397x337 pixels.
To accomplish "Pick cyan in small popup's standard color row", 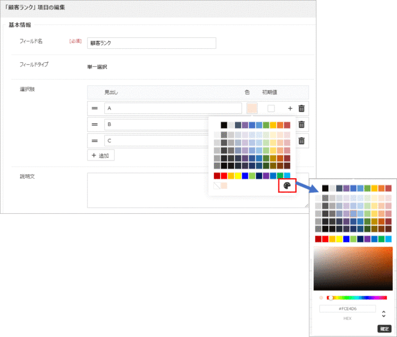I will coord(287,176).
